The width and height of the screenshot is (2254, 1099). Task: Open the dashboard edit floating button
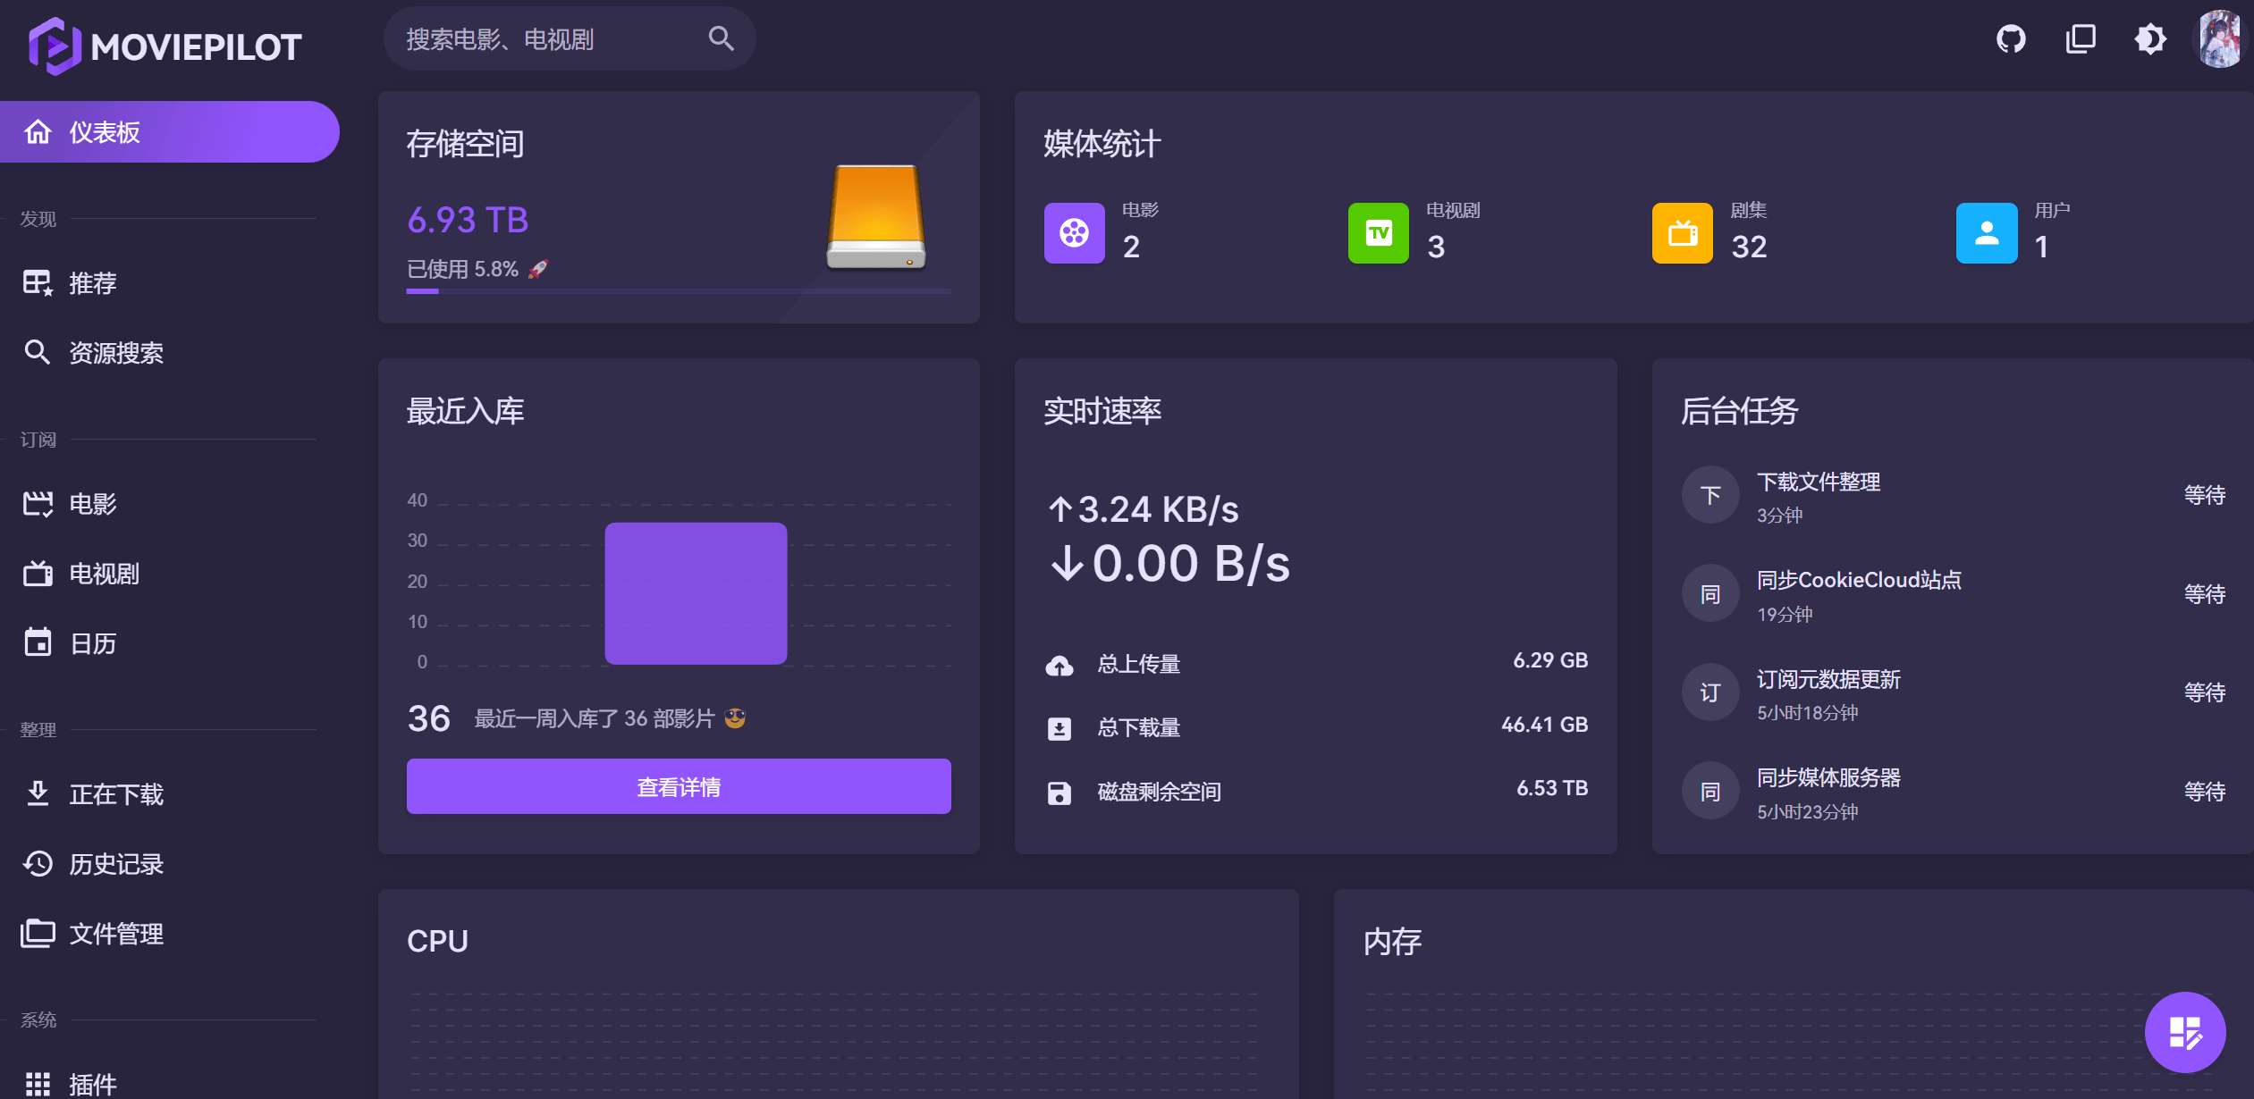2184,1032
